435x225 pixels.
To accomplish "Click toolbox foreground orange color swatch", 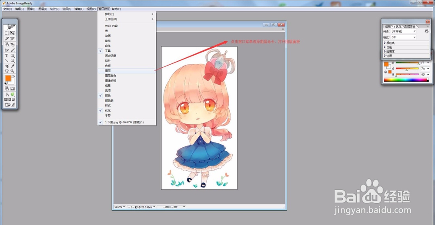I will pyautogui.click(x=8, y=78).
